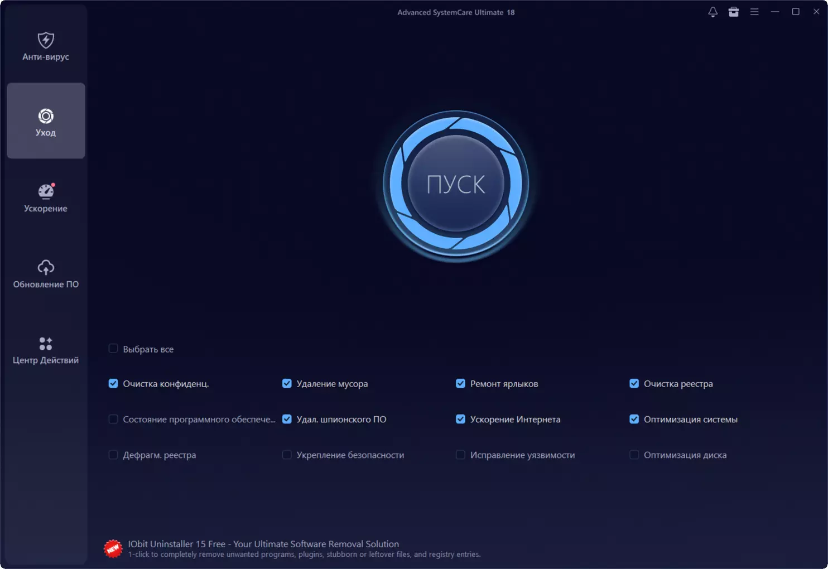This screenshot has height=569, width=828.
Task: Enable Укрепление безопасности checkbox
Action: tap(287, 455)
